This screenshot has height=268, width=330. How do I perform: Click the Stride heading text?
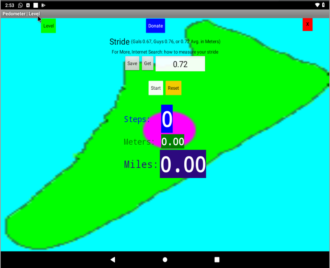coord(119,42)
